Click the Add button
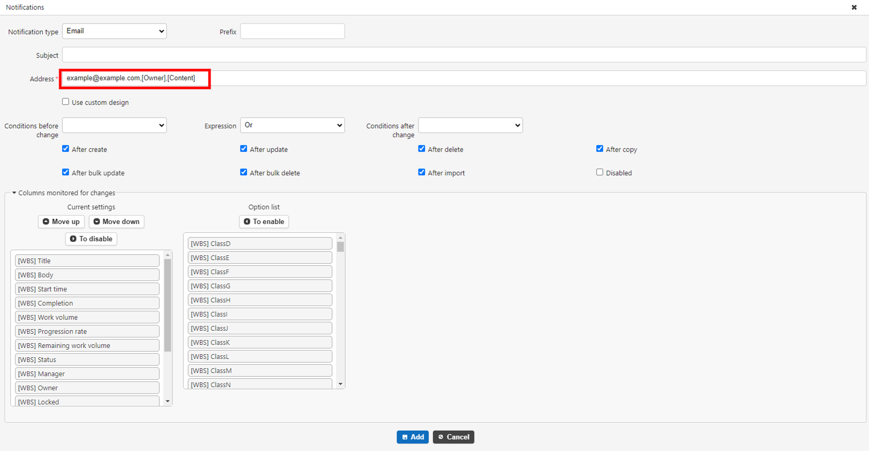Viewport: 869px width, 451px height. (x=413, y=437)
